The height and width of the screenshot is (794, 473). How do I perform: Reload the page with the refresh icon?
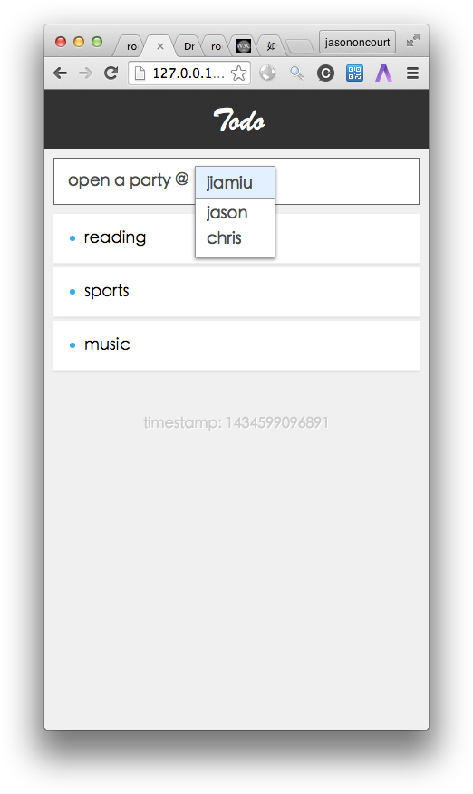111,73
